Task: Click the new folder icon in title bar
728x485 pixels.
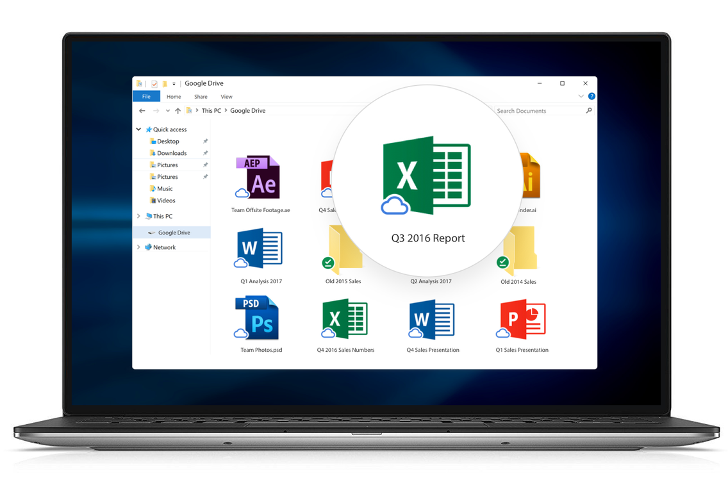Action: (165, 83)
